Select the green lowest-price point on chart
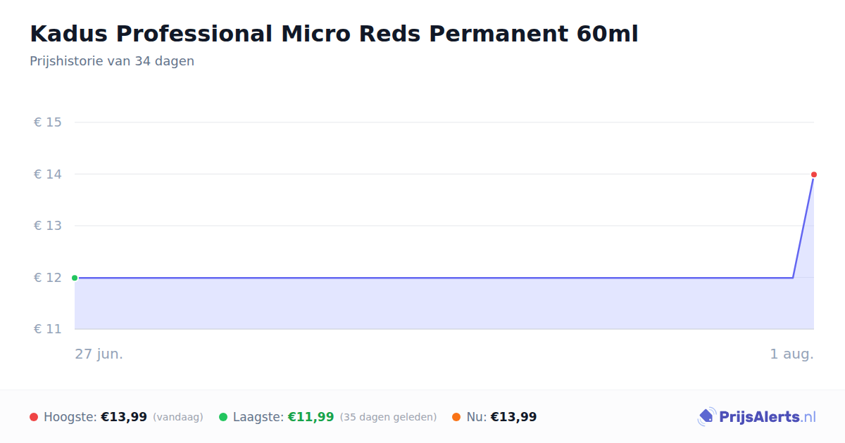 75,278
